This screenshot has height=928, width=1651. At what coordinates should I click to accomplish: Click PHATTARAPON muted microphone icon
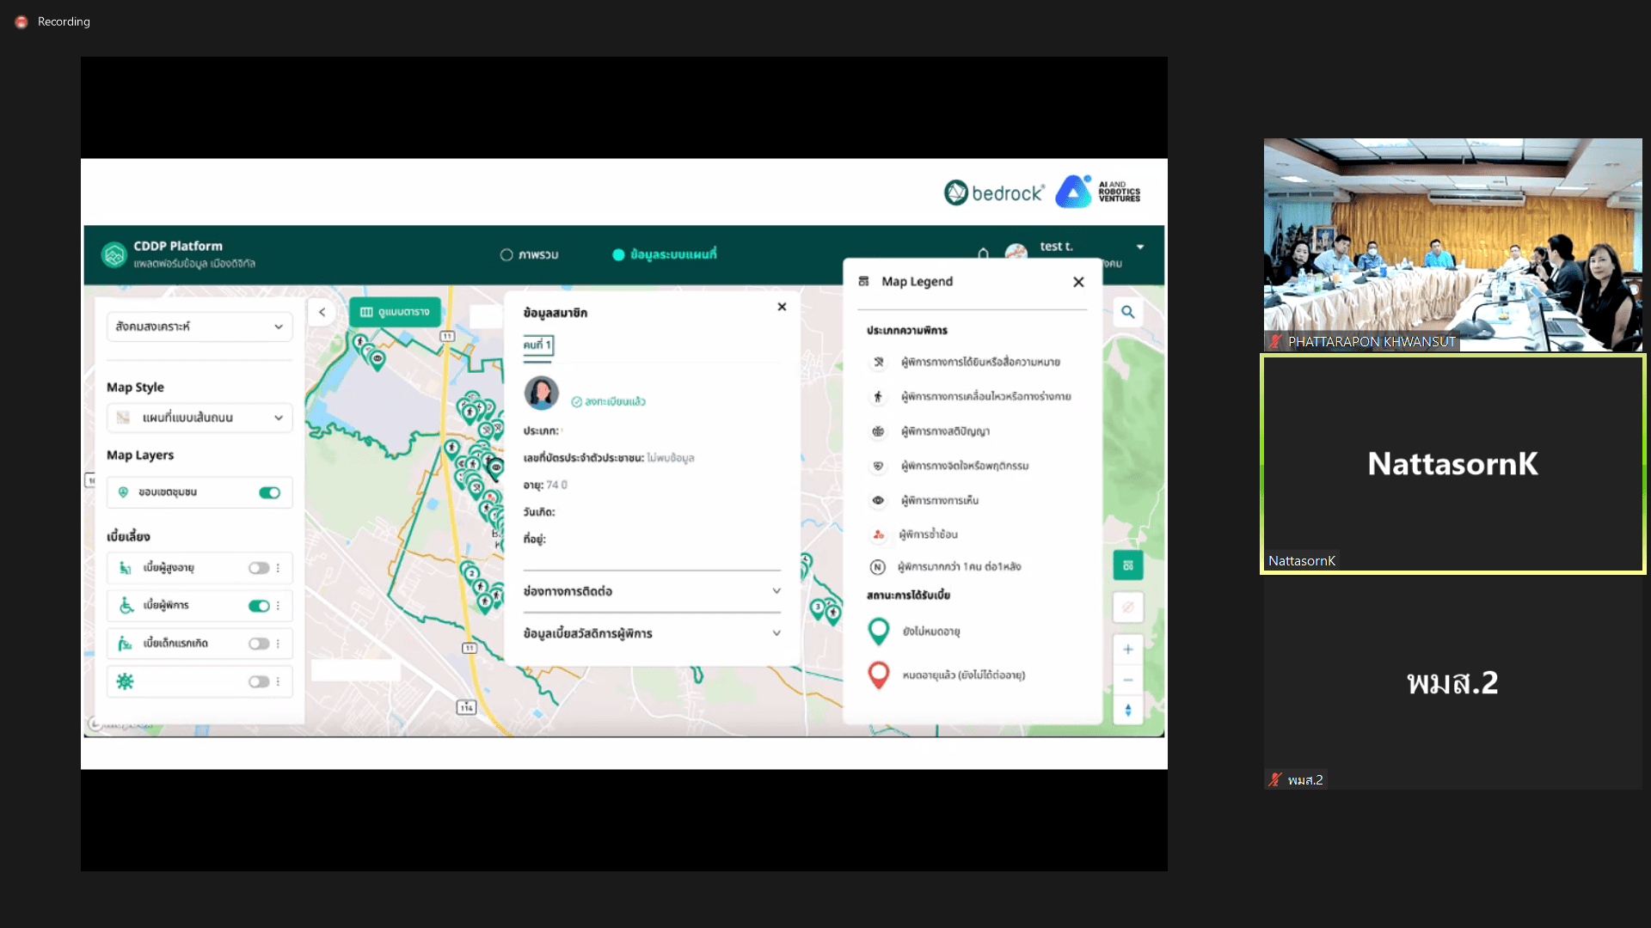coord(1274,342)
